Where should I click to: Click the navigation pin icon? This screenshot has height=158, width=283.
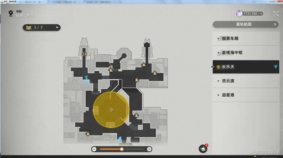pyautogui.click(x=11, y=13)
